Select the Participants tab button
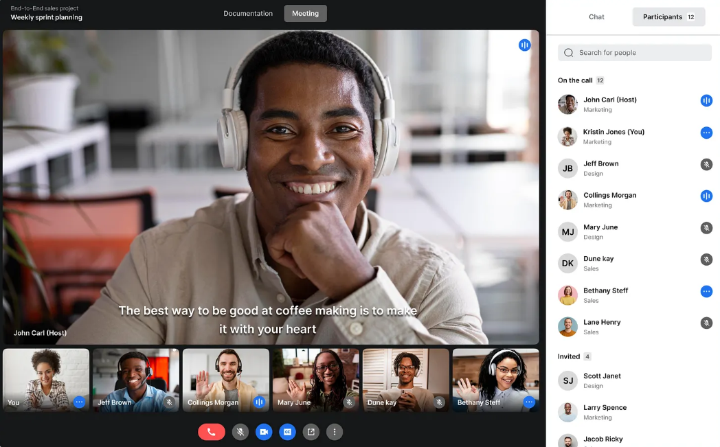Screen dimensions: 720x447 (x=668, y=17)
